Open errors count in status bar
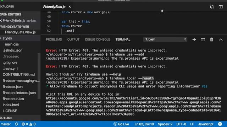The width and height of the screenshot is (227, 127). pos(25,124)
